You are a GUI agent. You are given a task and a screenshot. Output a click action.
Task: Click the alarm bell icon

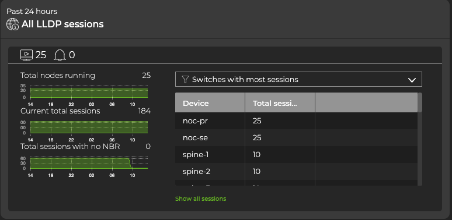(x=60, y=55)
